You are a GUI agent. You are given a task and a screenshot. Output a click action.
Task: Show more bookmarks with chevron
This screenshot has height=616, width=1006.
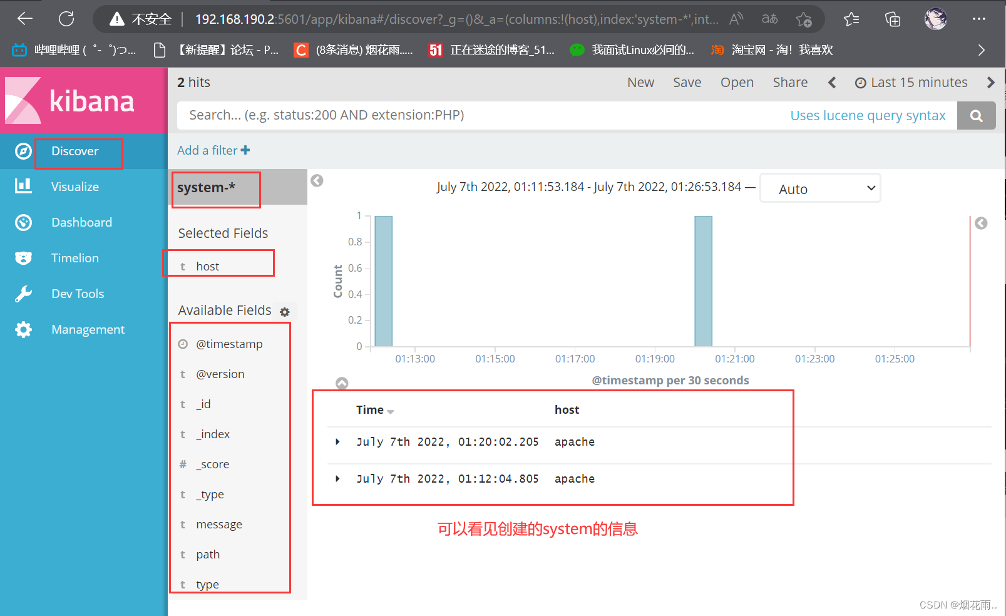pos(982,50)
